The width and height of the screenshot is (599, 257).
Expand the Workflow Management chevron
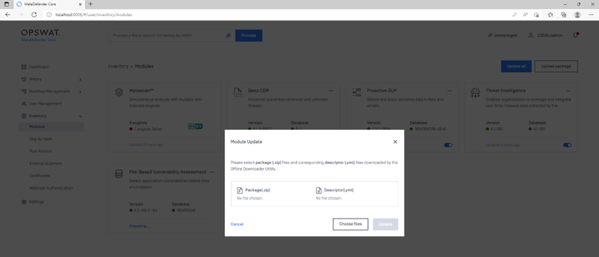point(80,91)
